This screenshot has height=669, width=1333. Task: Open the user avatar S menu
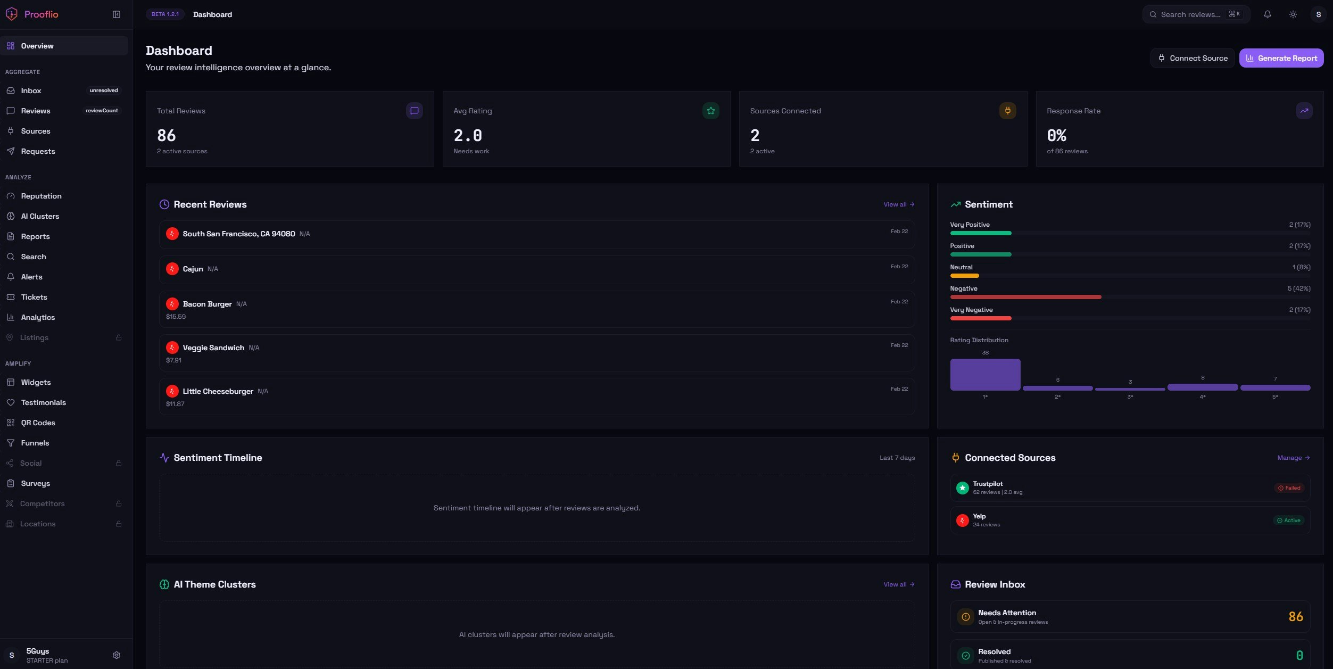coord(1318,14)
